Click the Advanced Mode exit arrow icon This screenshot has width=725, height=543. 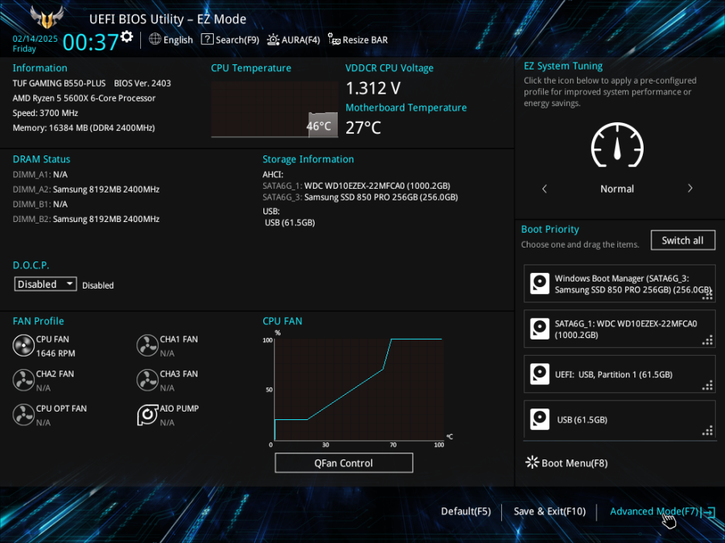[709, 511]
